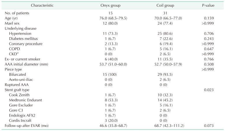Select the Ex- or current smoker label

[x=21, y=59]
